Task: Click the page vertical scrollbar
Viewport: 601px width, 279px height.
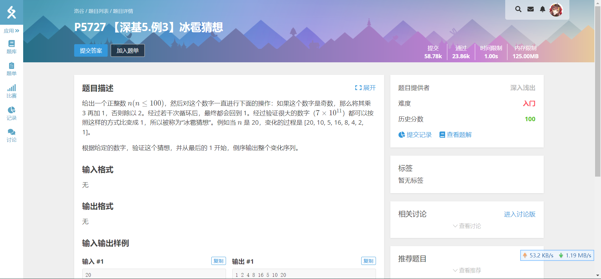Action: pos(598,94)
